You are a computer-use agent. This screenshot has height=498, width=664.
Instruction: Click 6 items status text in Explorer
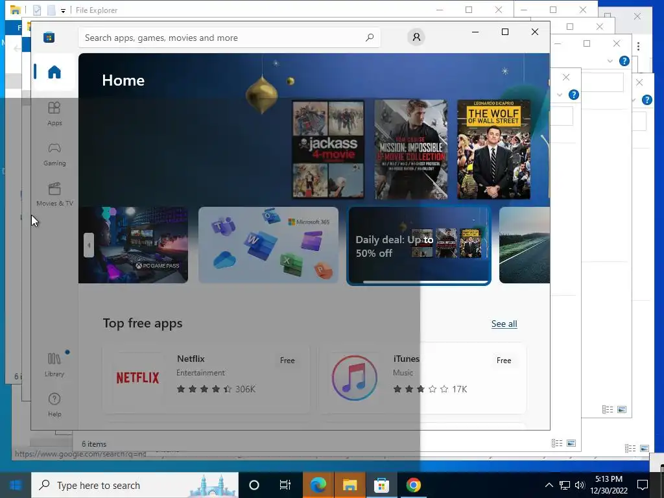pos(94,444)
